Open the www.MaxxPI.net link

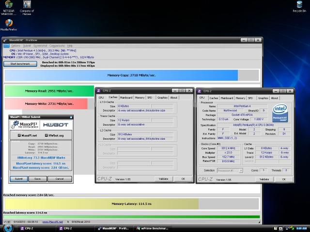click(x=53, y=222)
